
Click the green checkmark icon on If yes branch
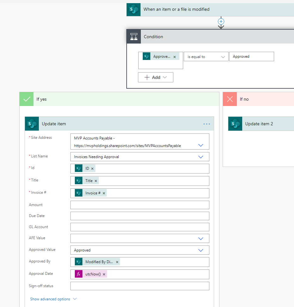tap(26, 99)
